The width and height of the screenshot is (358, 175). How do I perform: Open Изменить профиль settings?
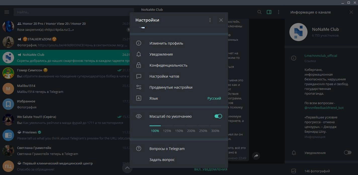coord(179,43)
